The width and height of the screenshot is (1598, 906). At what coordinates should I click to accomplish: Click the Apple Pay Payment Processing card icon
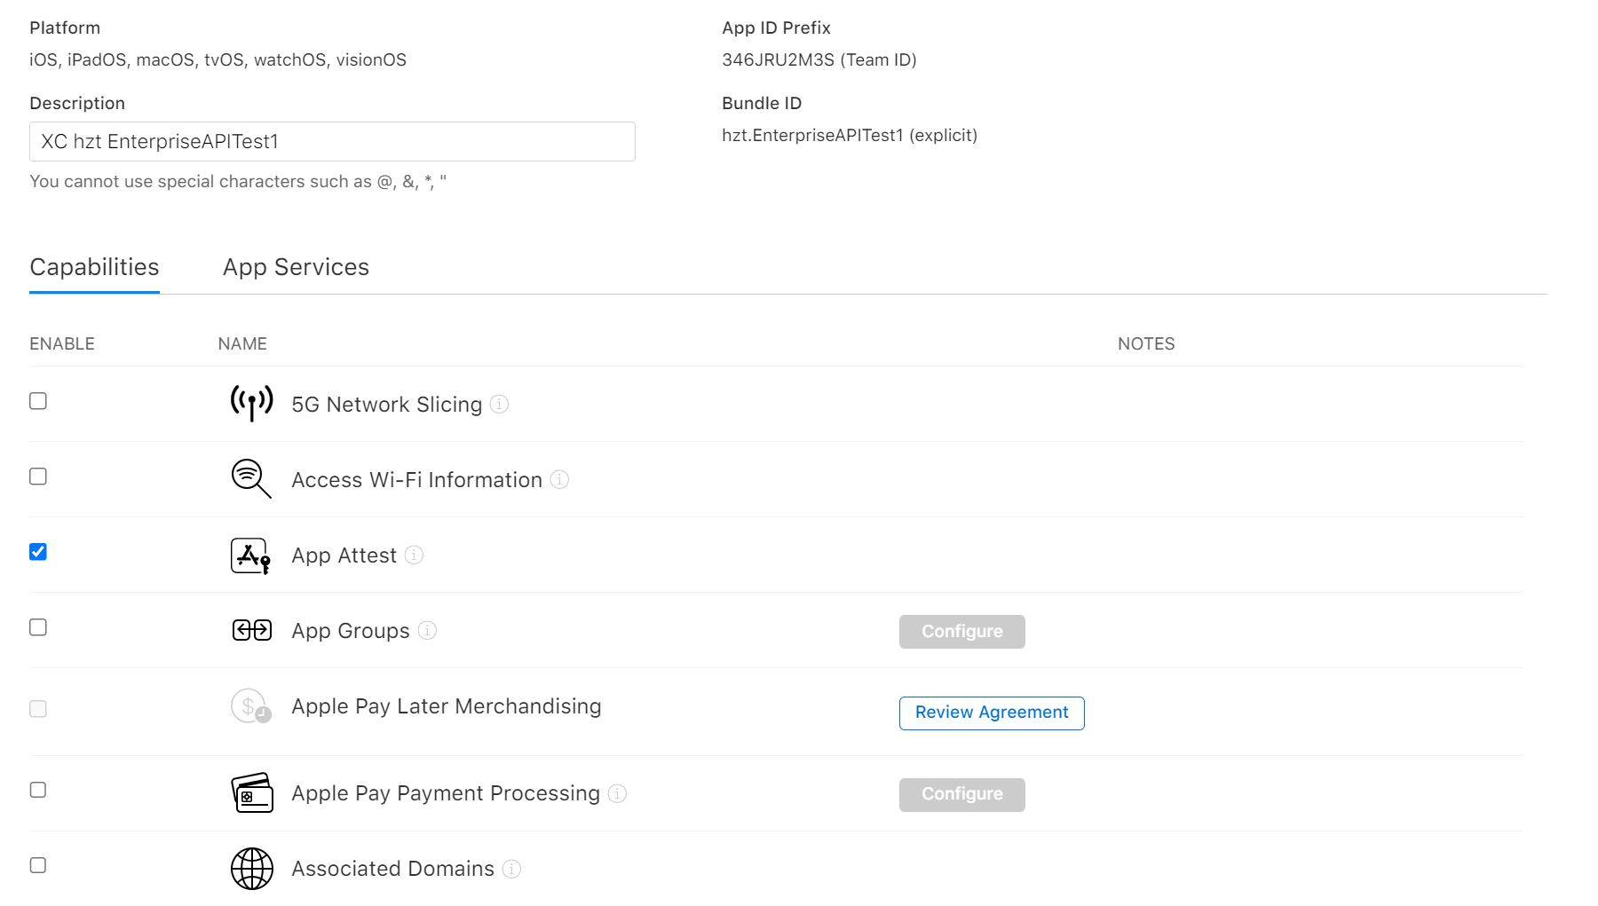(x=252, y=793)
